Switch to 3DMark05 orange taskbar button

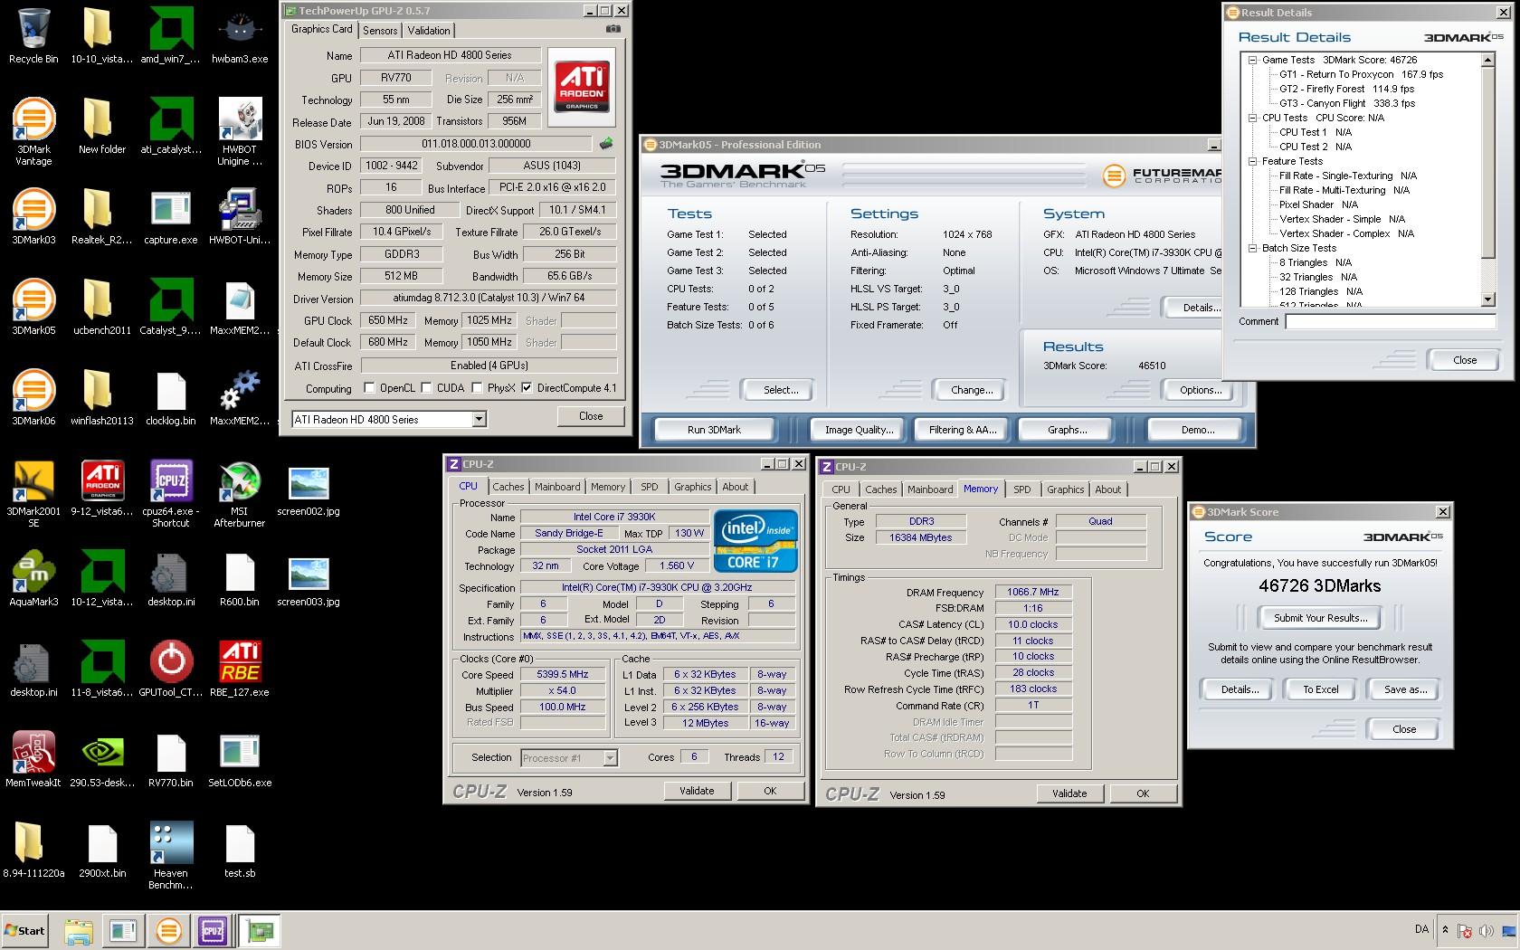pos(168,930)
